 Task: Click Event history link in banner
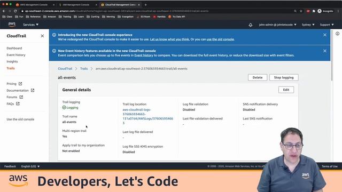[x=144, y=55]
